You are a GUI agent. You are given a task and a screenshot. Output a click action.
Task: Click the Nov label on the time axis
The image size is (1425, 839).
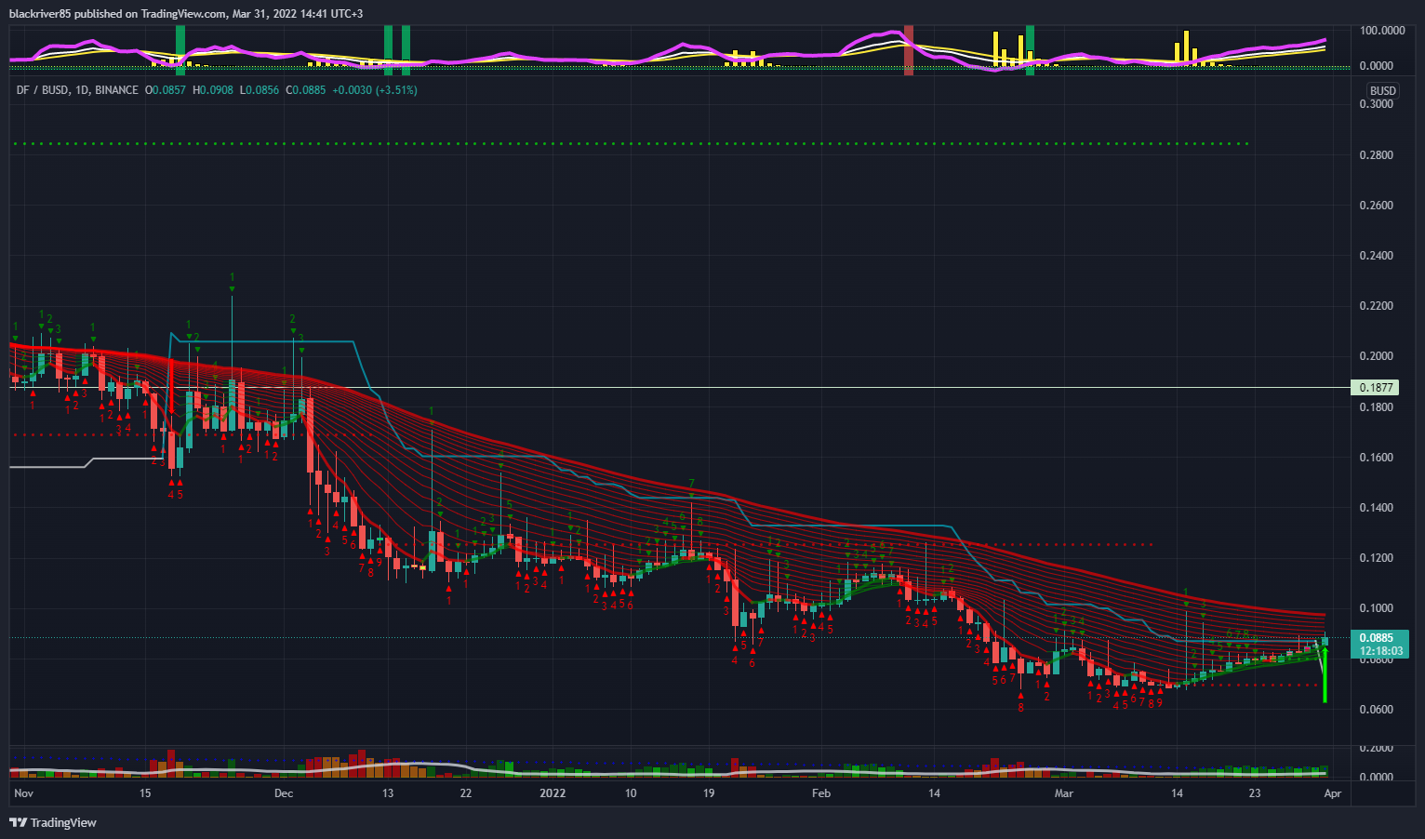tap(24, 793)
